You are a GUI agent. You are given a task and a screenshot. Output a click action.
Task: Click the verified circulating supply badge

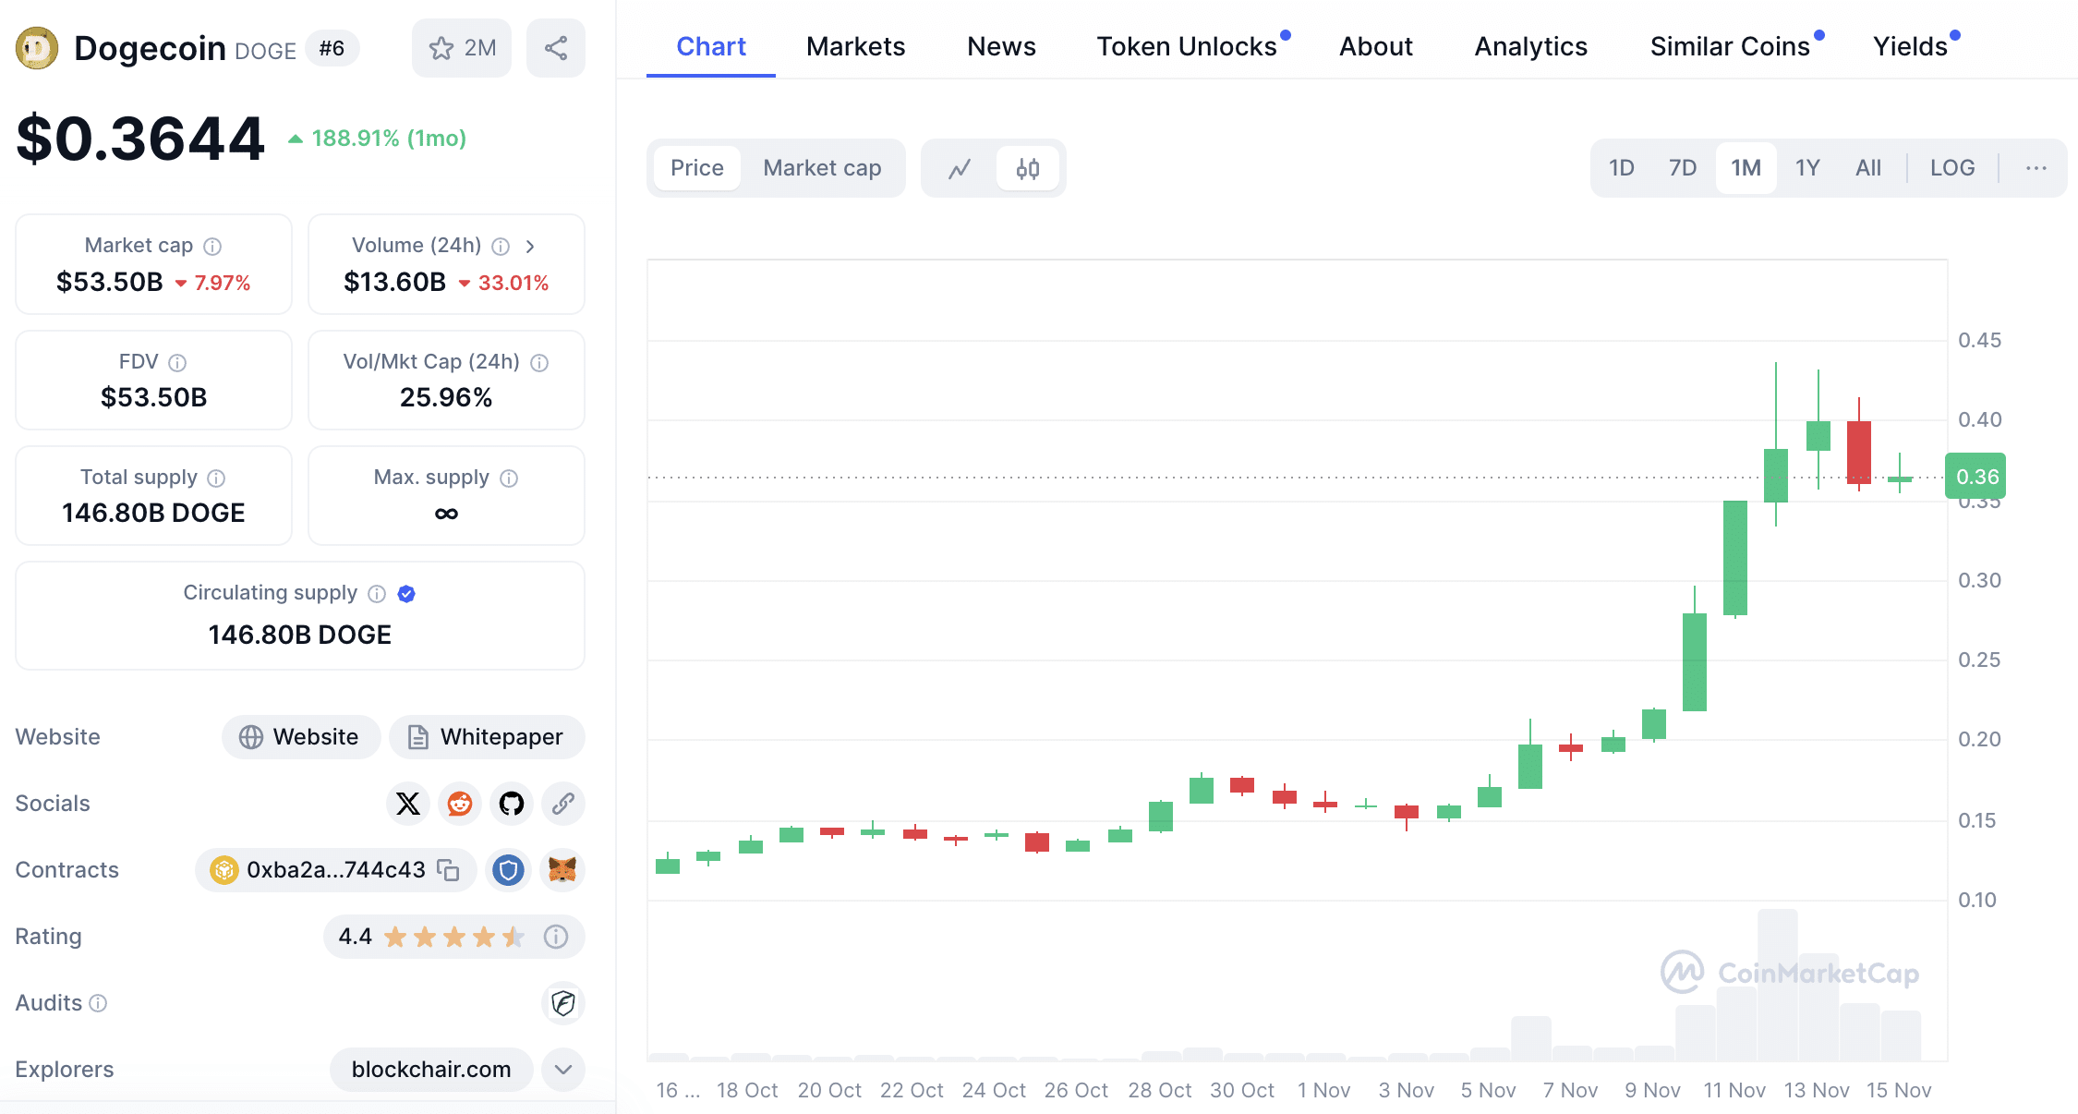point(406,593)
